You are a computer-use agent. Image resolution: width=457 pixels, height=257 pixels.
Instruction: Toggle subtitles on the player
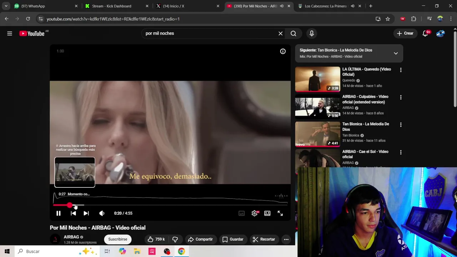pyautogui.click(x=242, y=213)
